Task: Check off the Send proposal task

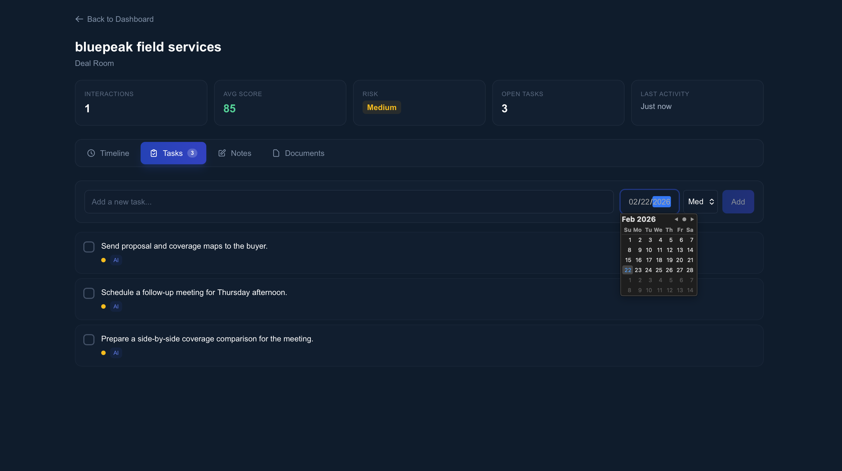Action: click(x=89, y=247)
